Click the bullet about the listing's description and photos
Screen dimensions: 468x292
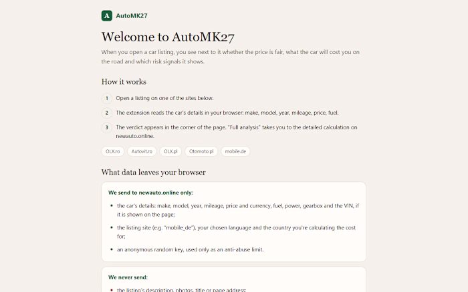click(181, 289)
